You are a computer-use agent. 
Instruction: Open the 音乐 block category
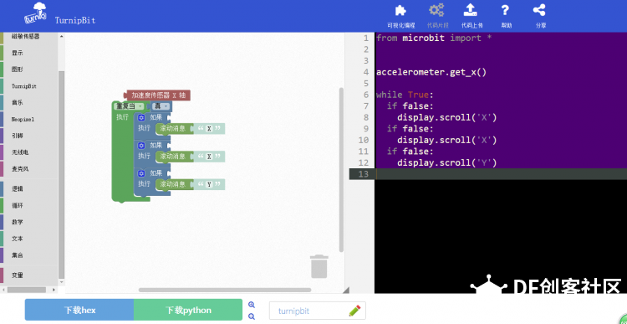click(18, 102)
